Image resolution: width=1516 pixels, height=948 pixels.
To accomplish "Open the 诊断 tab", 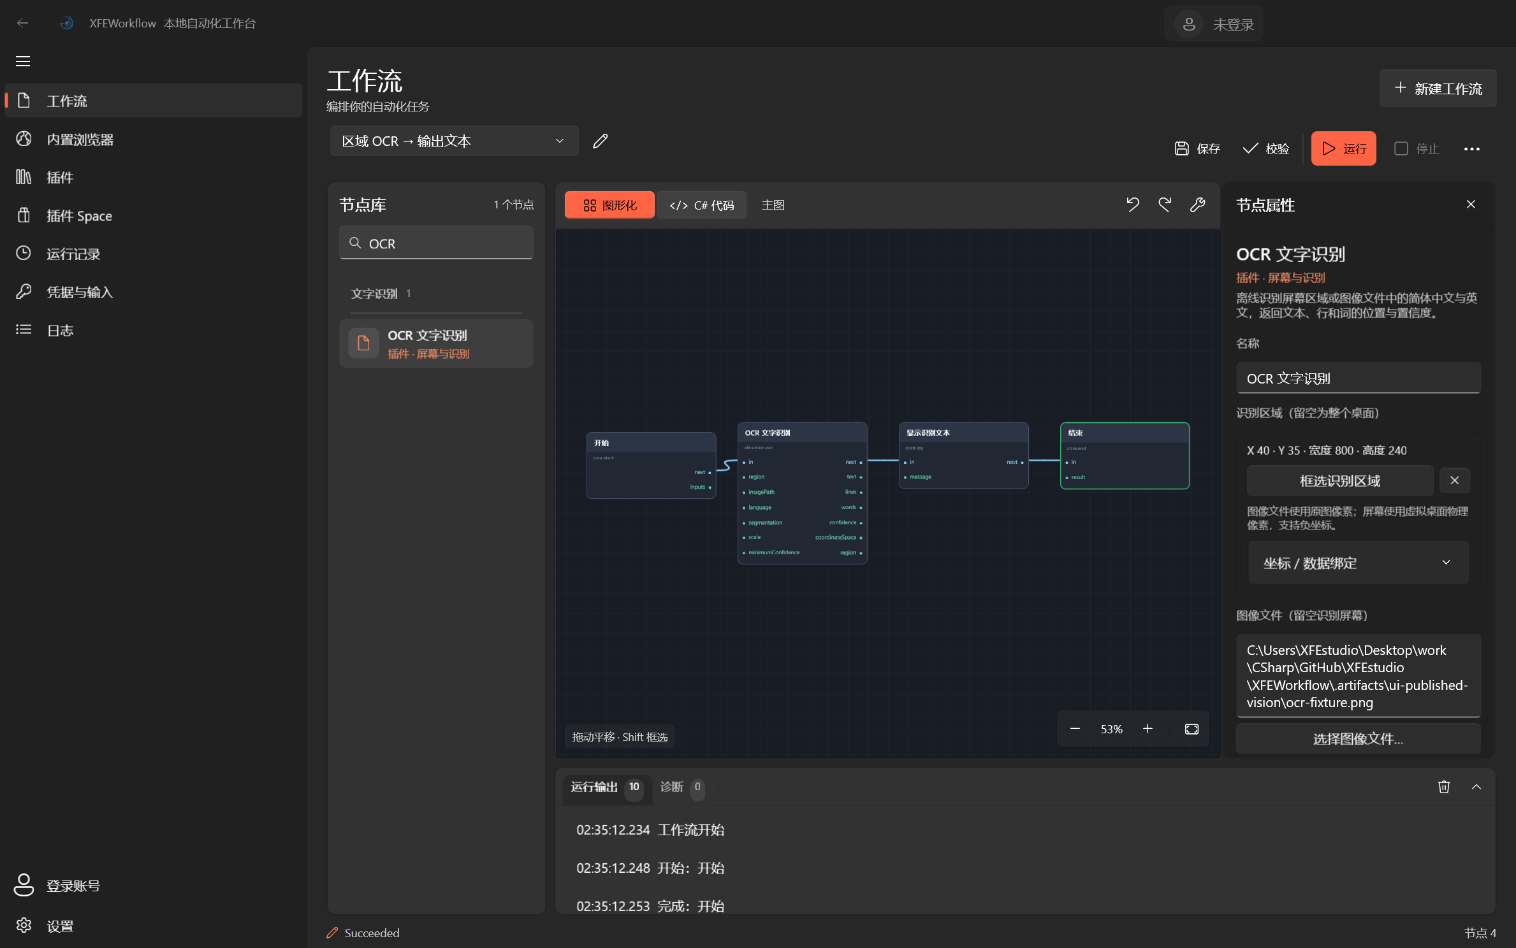I will (681, 787).
